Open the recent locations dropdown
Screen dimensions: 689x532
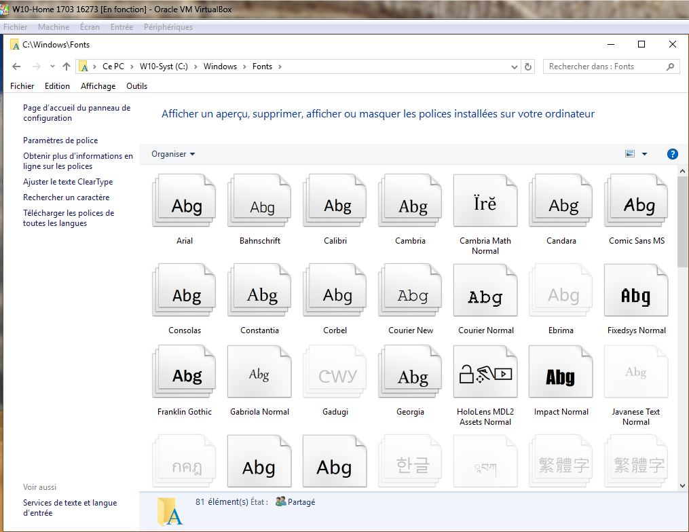click(52, 66)
